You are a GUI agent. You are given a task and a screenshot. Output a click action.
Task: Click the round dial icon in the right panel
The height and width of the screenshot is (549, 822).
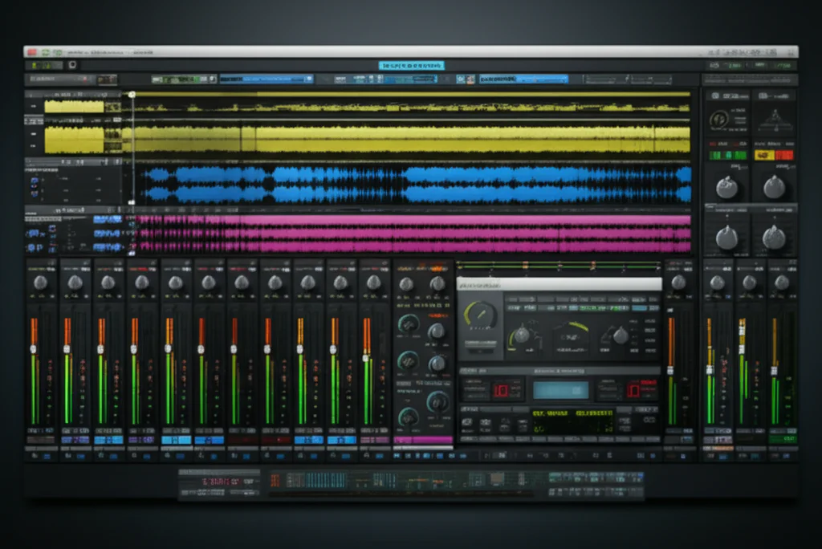click(x=718, y=120)
